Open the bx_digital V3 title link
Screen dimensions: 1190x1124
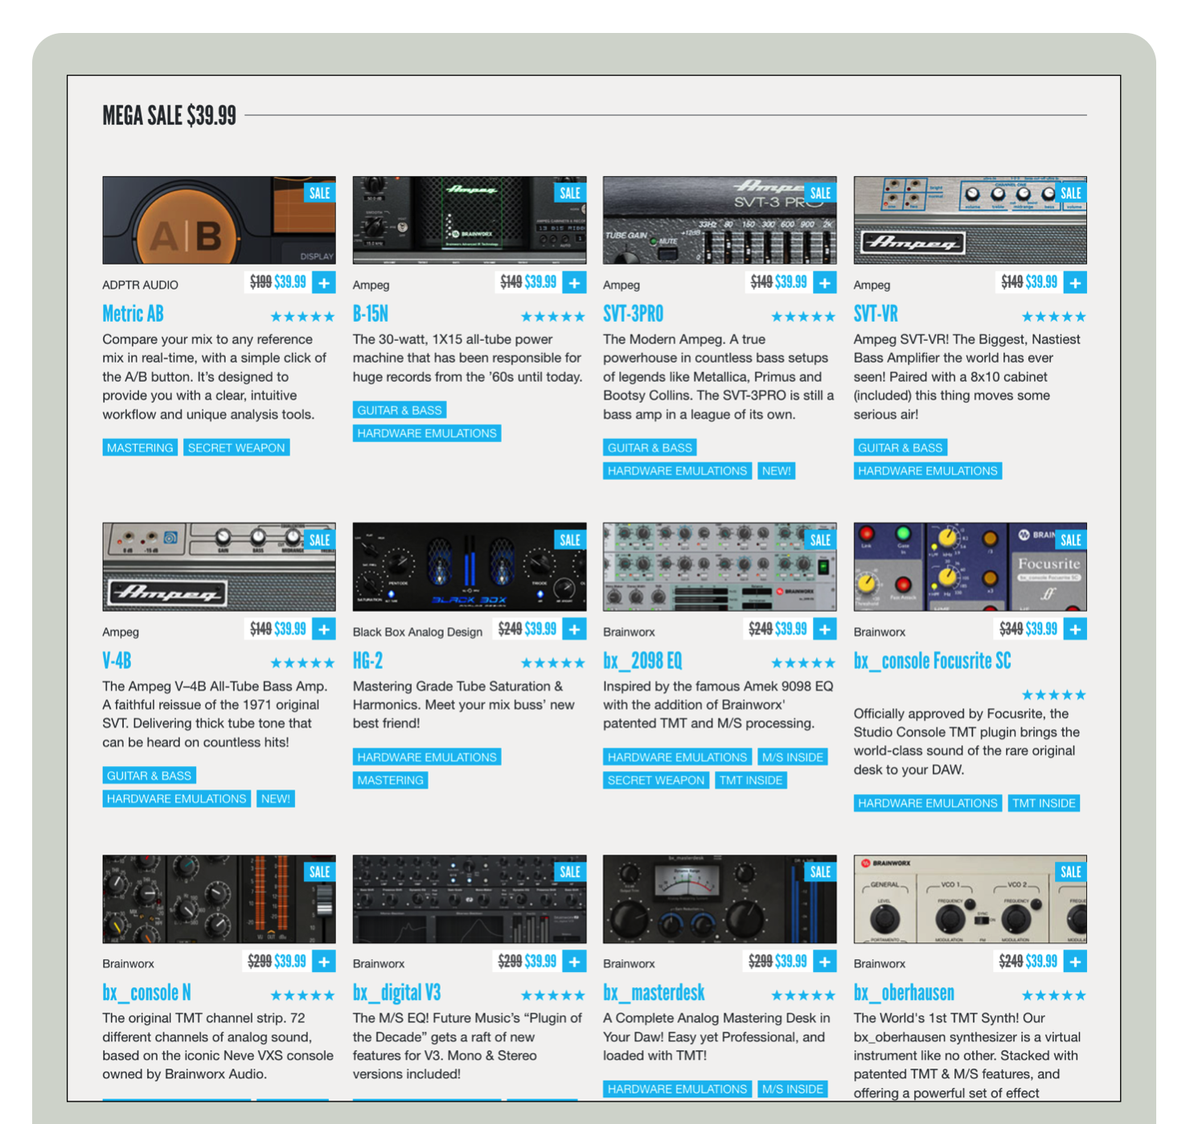click(397, 993)
